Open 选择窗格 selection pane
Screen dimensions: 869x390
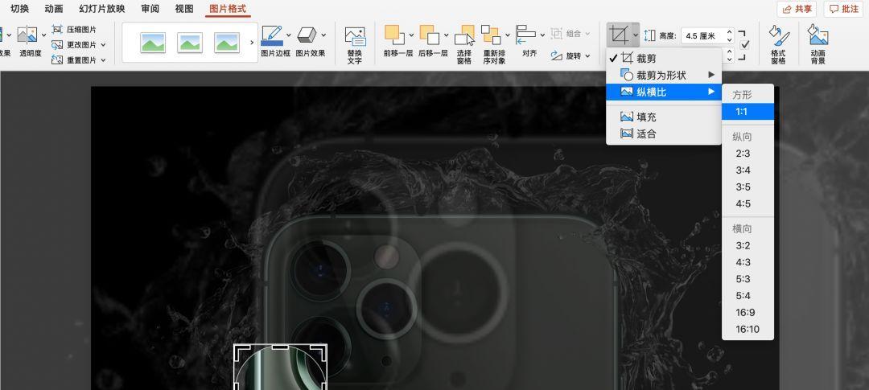click(x=464, y=43)
